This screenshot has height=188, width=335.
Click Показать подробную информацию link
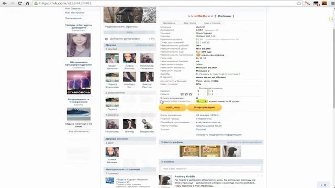tap(219, 135)
